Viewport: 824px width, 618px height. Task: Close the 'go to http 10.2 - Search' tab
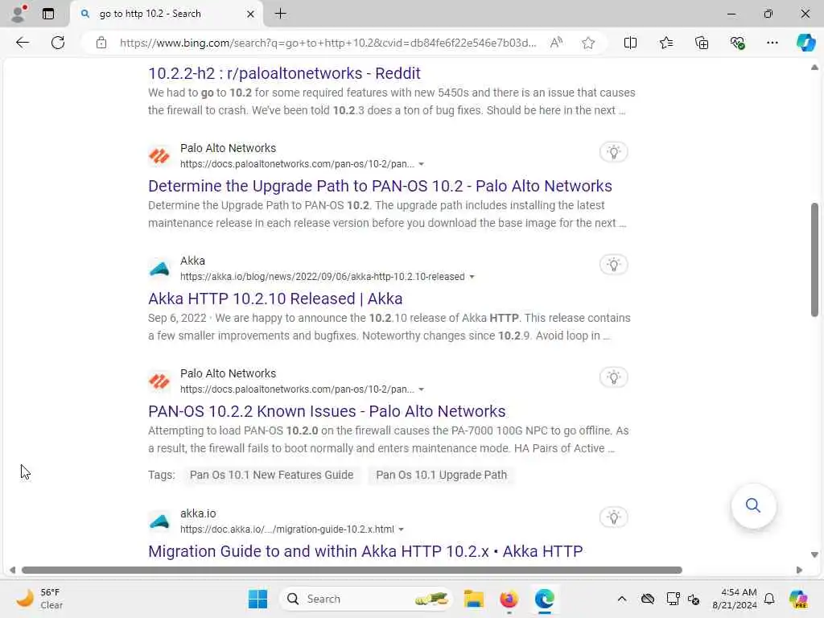coord(251,14)
